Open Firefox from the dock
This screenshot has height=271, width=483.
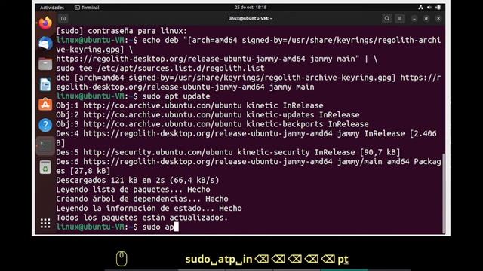45,23
